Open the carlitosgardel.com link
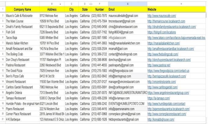The width and height of the screenshot is (208, 124). [x=162, y=87]
